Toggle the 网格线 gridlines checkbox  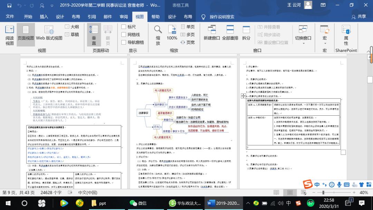point(124,35)
